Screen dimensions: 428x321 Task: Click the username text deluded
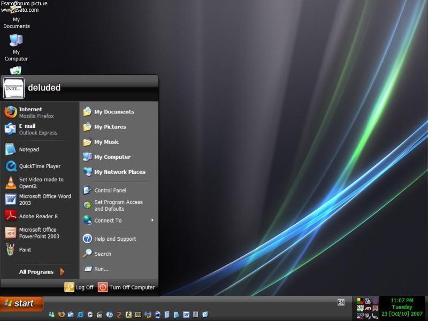(44, 88)
